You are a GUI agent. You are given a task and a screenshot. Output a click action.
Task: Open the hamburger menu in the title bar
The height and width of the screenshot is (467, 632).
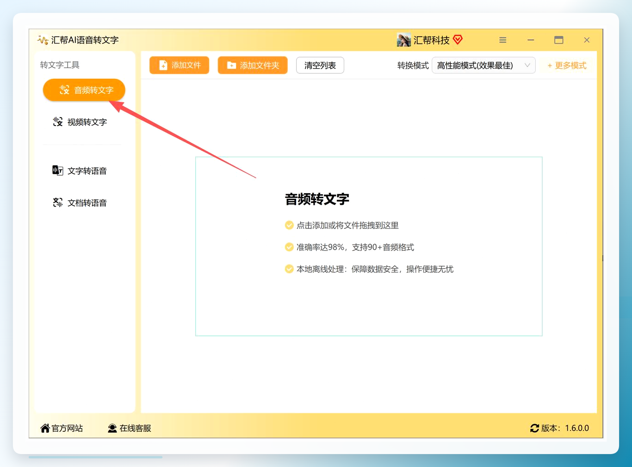pyautogui.click(x=503, y=40)
